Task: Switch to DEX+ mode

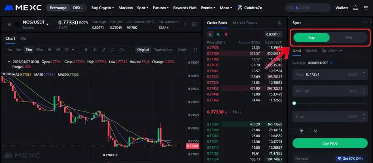Action: [x=78, y=8]
